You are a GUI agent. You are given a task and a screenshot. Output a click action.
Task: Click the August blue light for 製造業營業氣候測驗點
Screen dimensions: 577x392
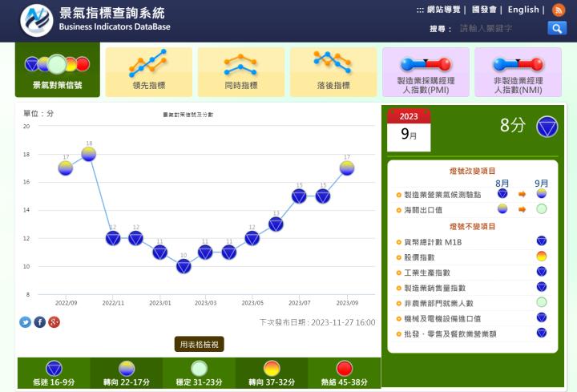click(x=502, y=194)
